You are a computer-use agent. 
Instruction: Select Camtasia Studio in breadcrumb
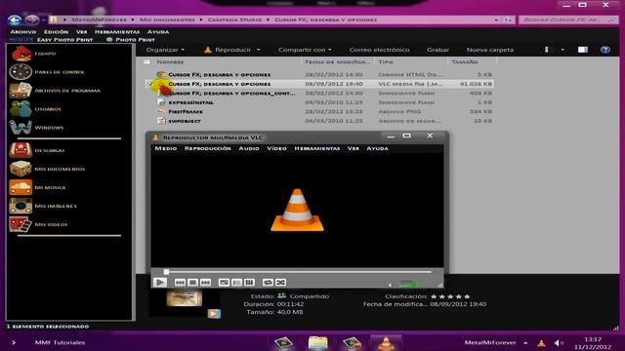234,19
